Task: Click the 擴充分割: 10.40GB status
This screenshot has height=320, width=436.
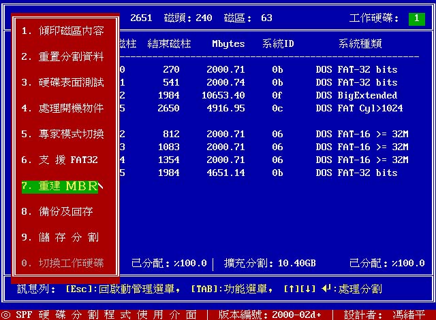Action: (x=270, y=263)
